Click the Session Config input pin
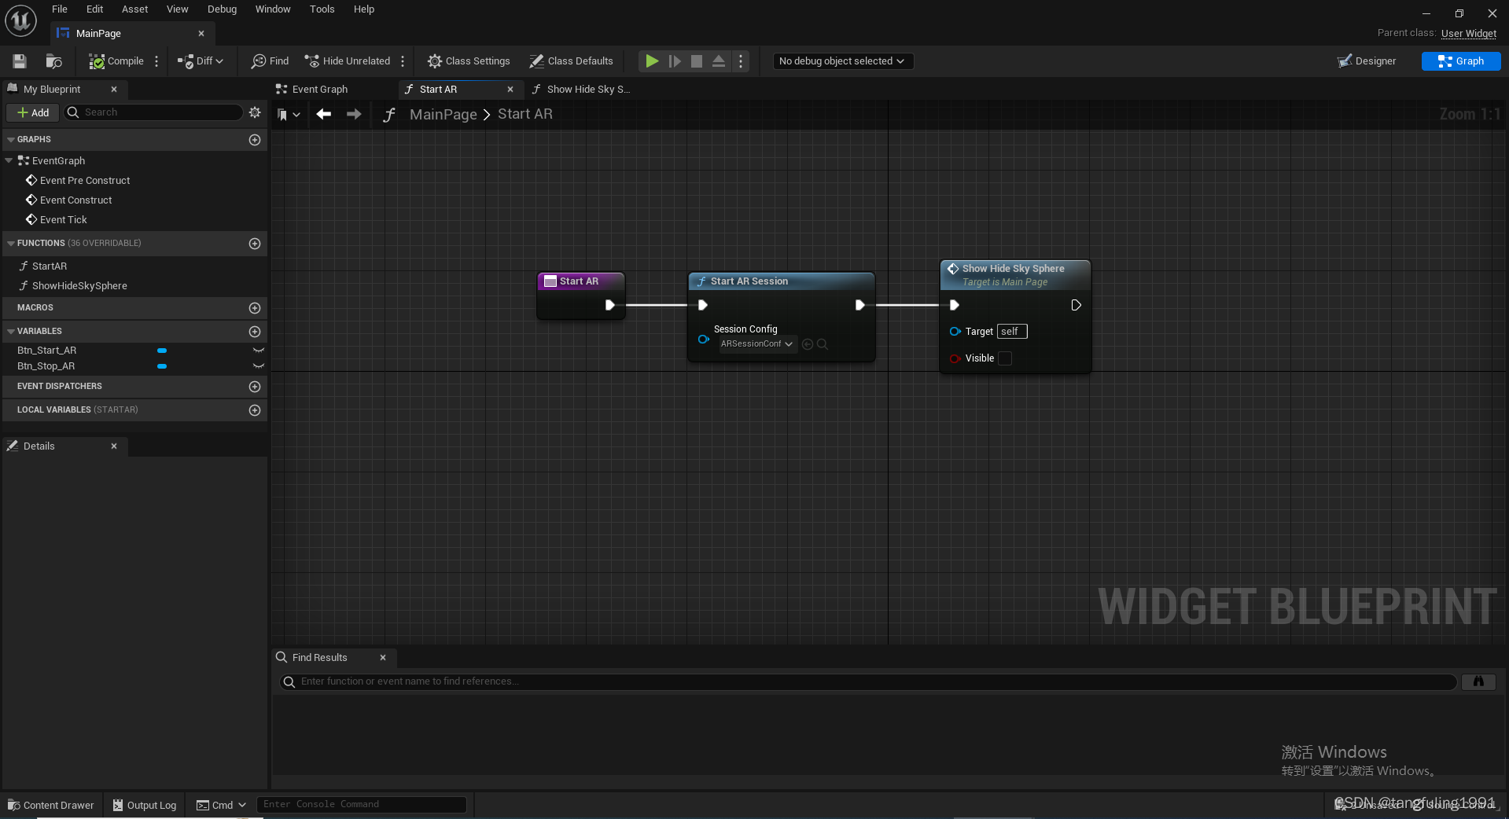Viewport: 1509px width, 819px height. point(703,340)
